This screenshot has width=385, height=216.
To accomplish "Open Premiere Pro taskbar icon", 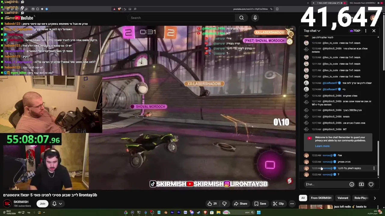I will coord(179,213).
